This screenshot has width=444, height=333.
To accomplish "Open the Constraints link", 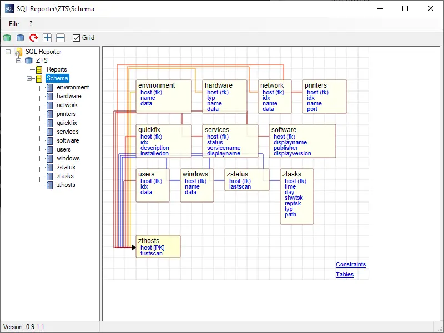I will [x=351, y=264].
